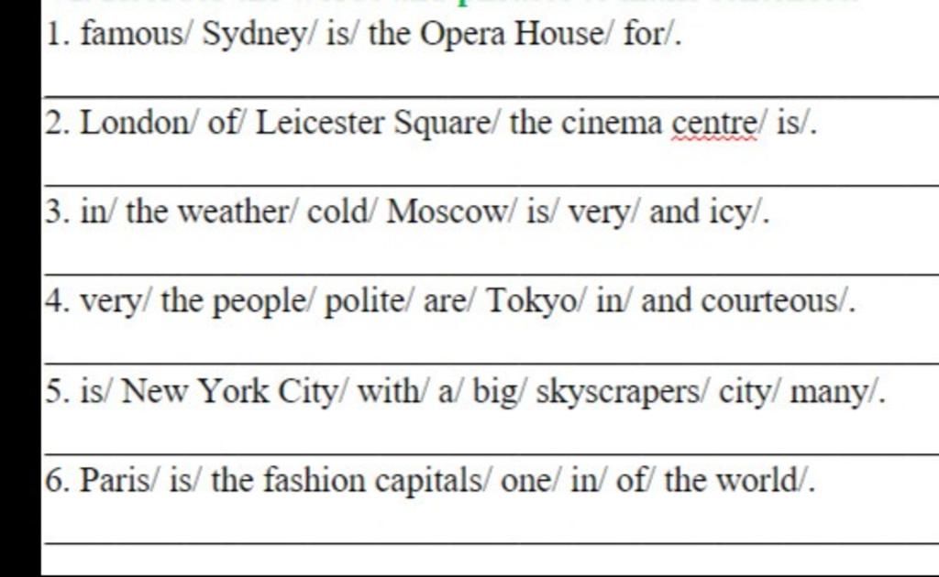Click sentence 5 about New York City

465,392
